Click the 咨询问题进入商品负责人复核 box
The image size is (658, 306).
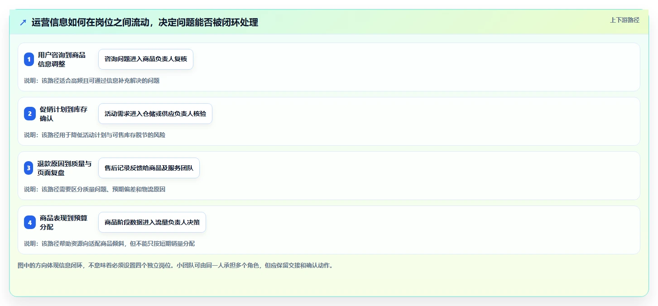(146, 59)
